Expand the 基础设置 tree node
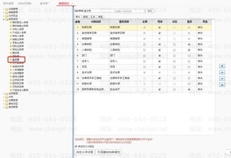The image size is (231, 158). [x=4, y=104]
